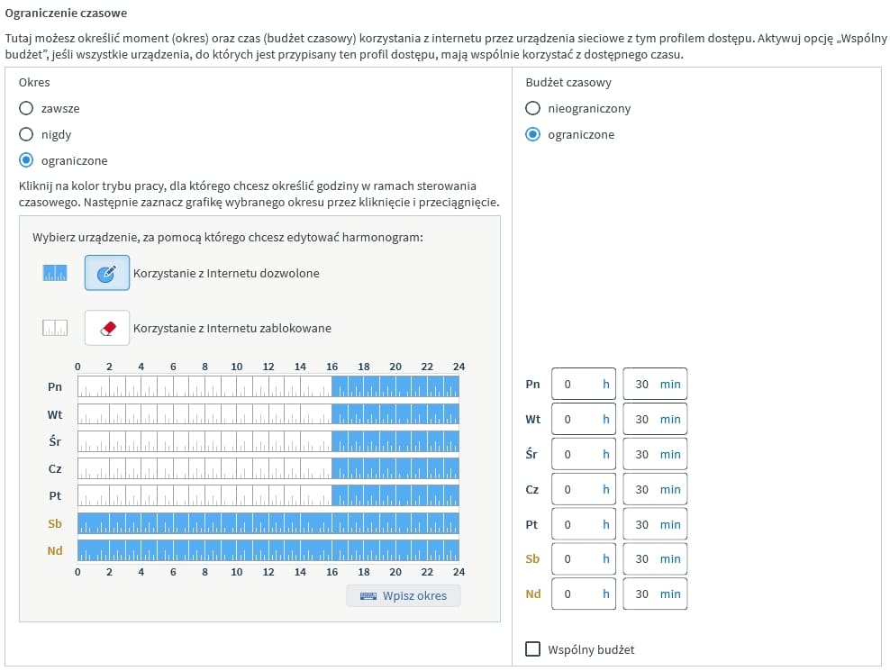The height and width of the screenshot is (671, 890).
Task: Click the blue allowed-schedule legend icon
Action: (x=55, y=273)
